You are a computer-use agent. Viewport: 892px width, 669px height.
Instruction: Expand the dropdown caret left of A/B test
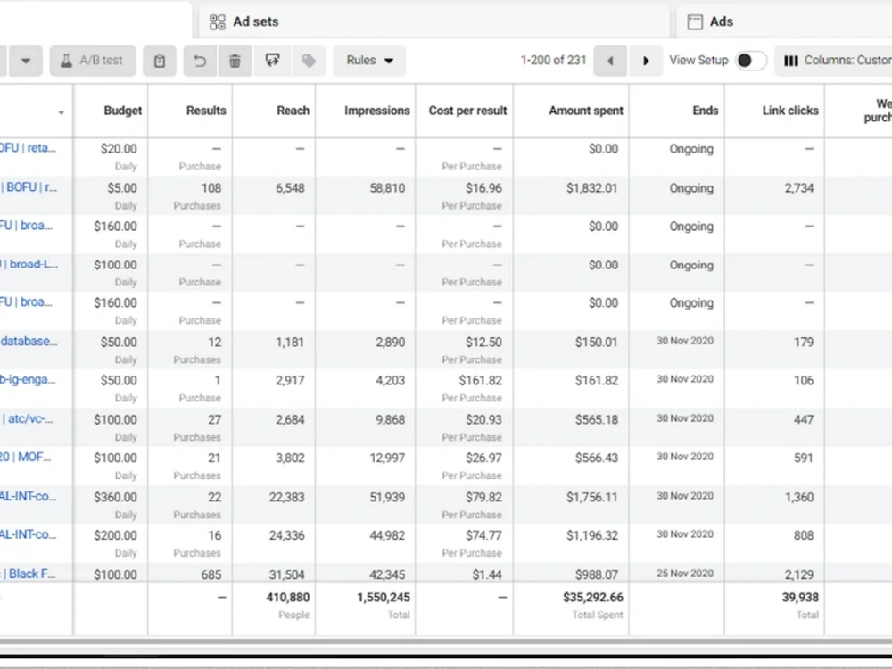pos(26,60)
